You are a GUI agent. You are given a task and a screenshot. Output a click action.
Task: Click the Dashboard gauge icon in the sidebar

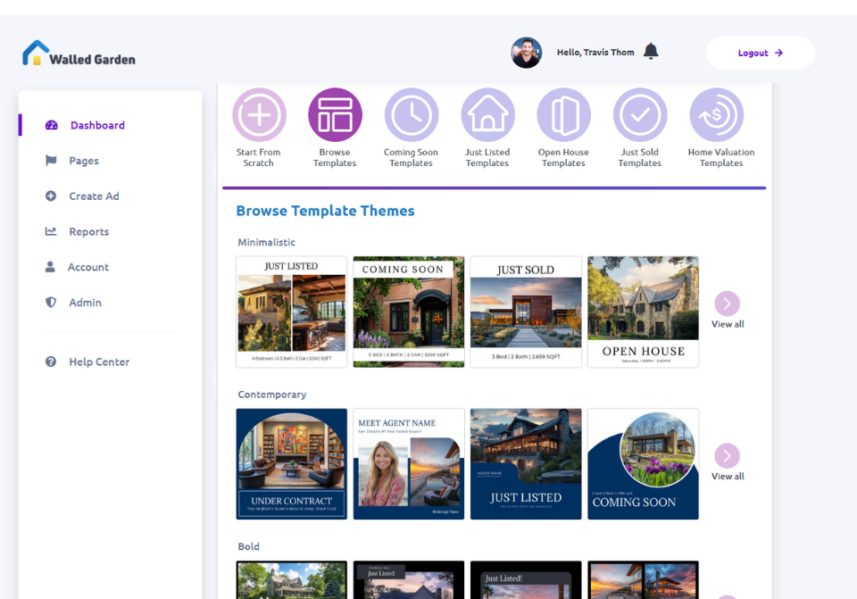(52, 125)
